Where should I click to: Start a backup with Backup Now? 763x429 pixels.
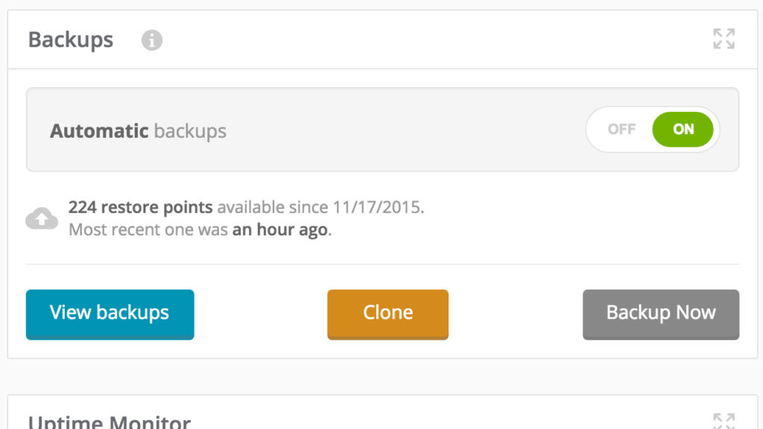tap(660, 314)
